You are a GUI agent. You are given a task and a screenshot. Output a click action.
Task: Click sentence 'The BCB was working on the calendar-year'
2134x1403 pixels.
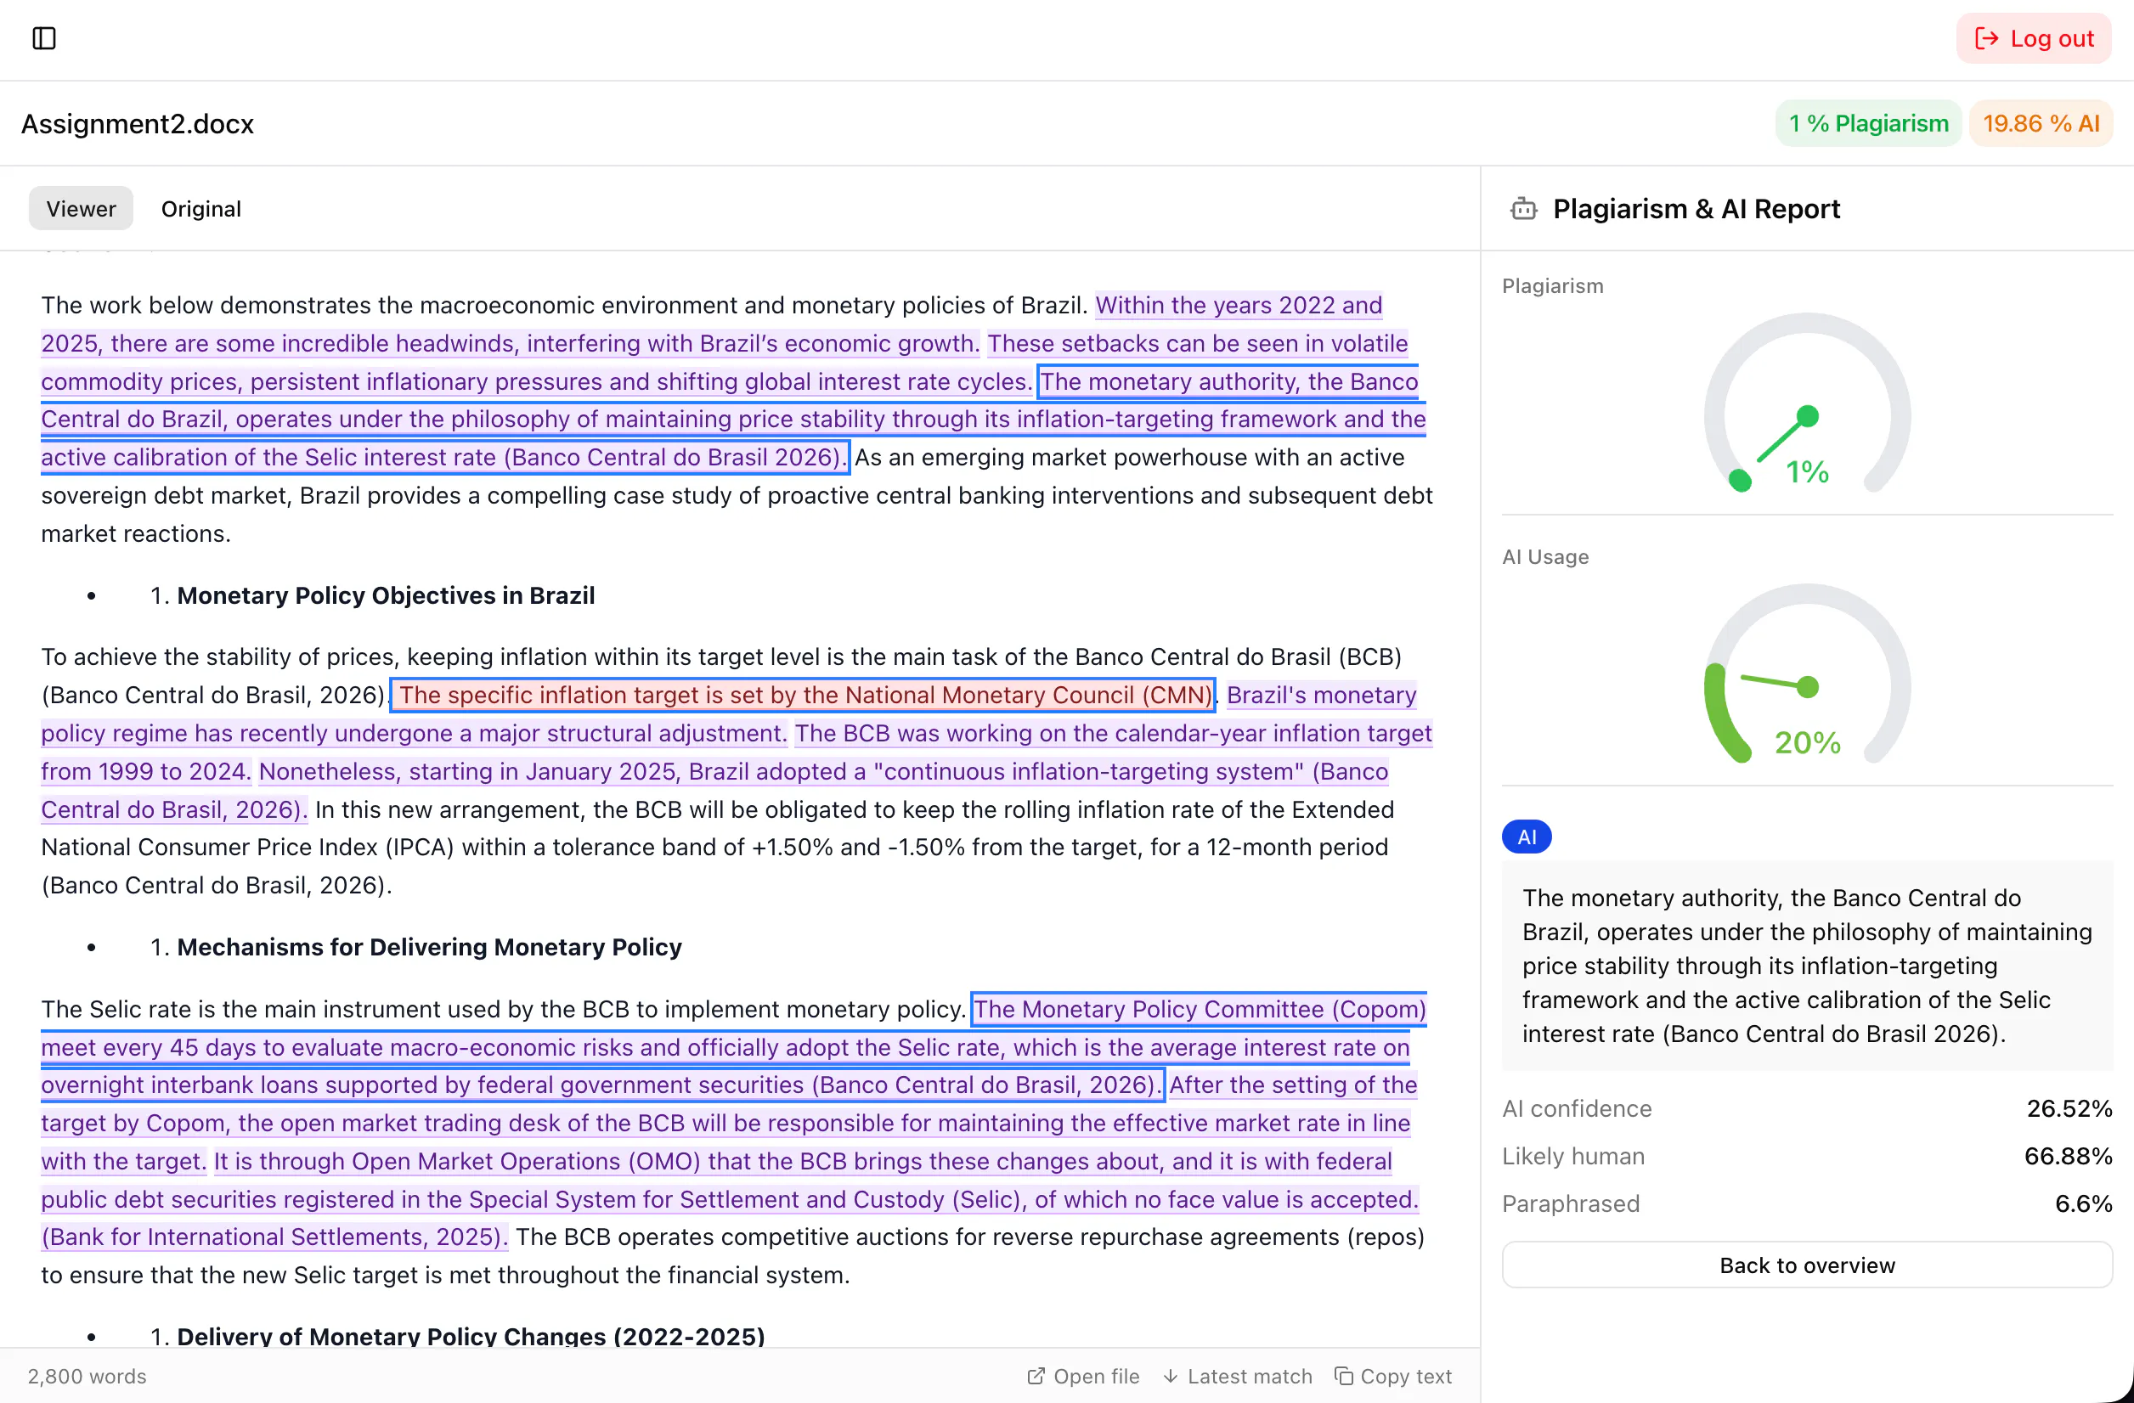pos(1113,733)
